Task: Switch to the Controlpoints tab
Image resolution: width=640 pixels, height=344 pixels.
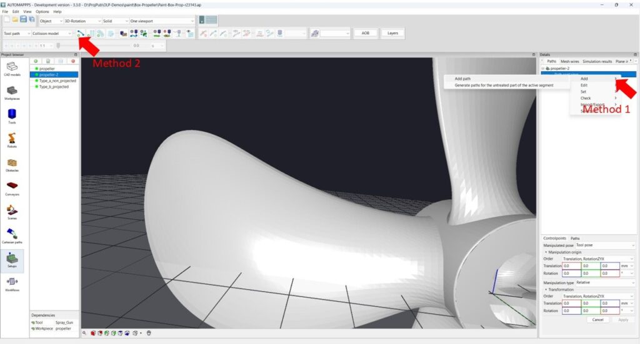Action: (x=555, y=238)
